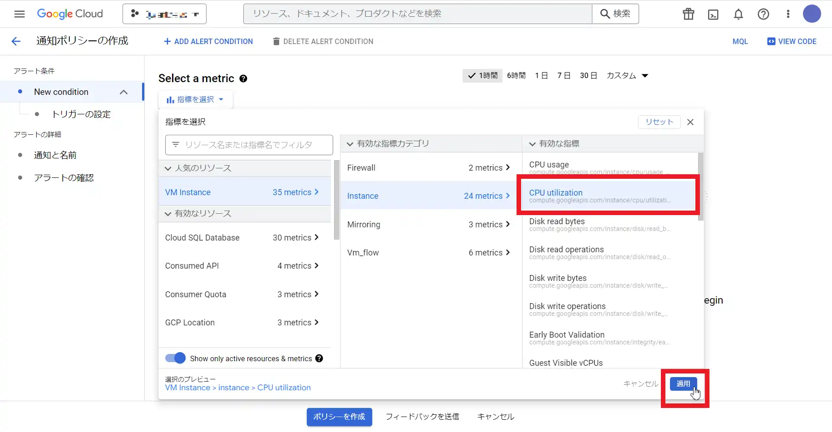Go back with the left arrow

click(16, 41)
